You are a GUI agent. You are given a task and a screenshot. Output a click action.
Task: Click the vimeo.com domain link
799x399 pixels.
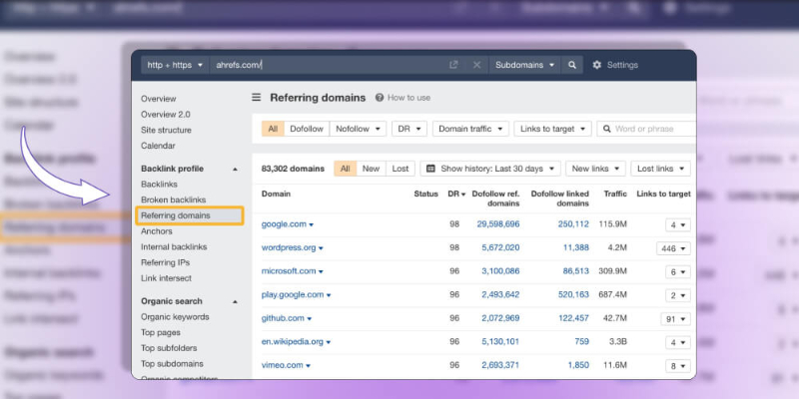283,365
